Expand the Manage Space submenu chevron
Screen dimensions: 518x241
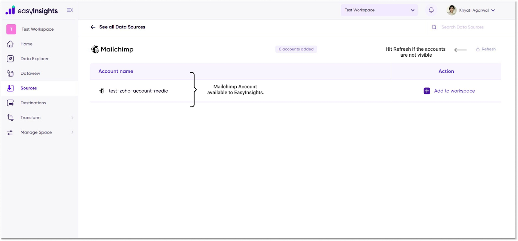coord(72,132)
